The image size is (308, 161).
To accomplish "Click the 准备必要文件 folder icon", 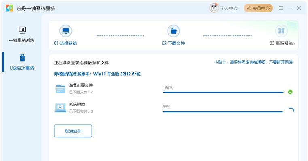I will click(x=60, y=89).
